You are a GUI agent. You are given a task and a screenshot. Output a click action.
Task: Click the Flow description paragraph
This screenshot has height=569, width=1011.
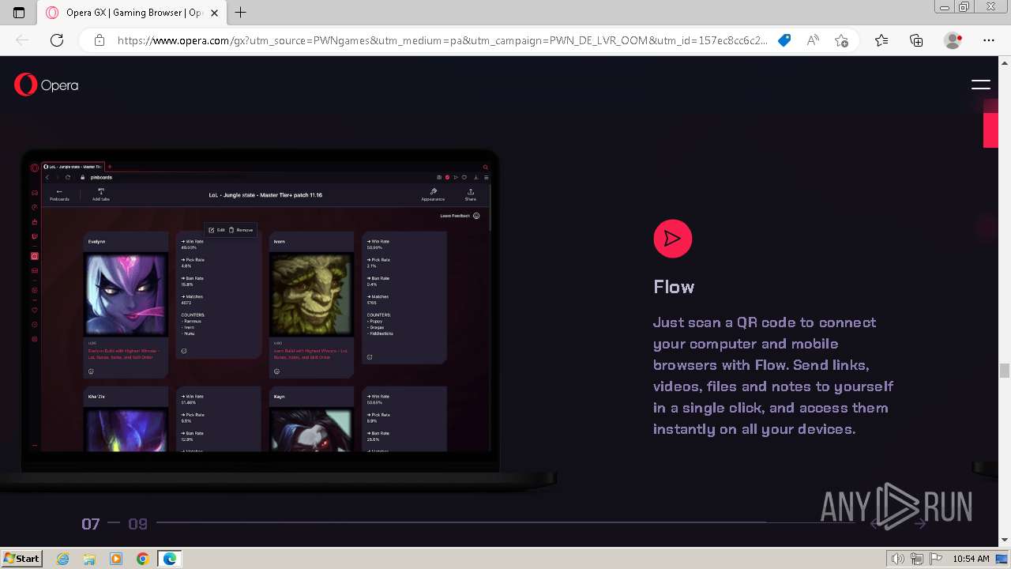[x=773, y=376]
